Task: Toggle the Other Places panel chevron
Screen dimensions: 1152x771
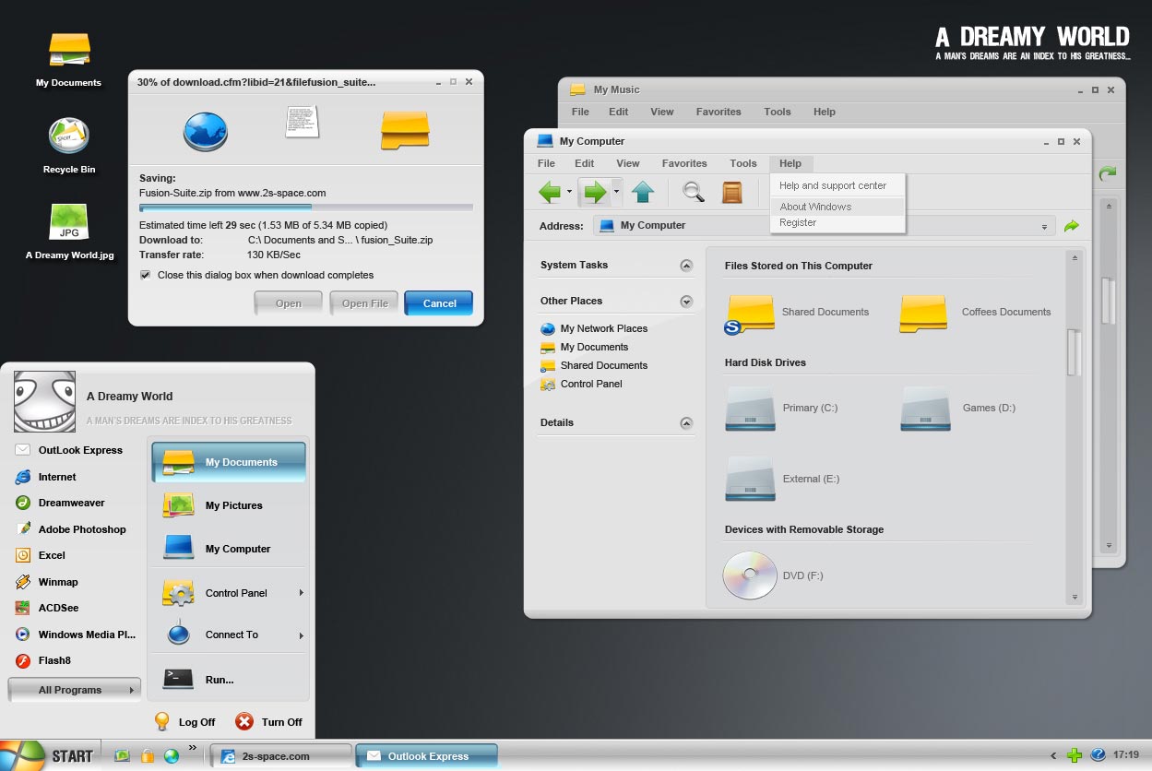Action: pyautogui.click(x=686, y=302)
